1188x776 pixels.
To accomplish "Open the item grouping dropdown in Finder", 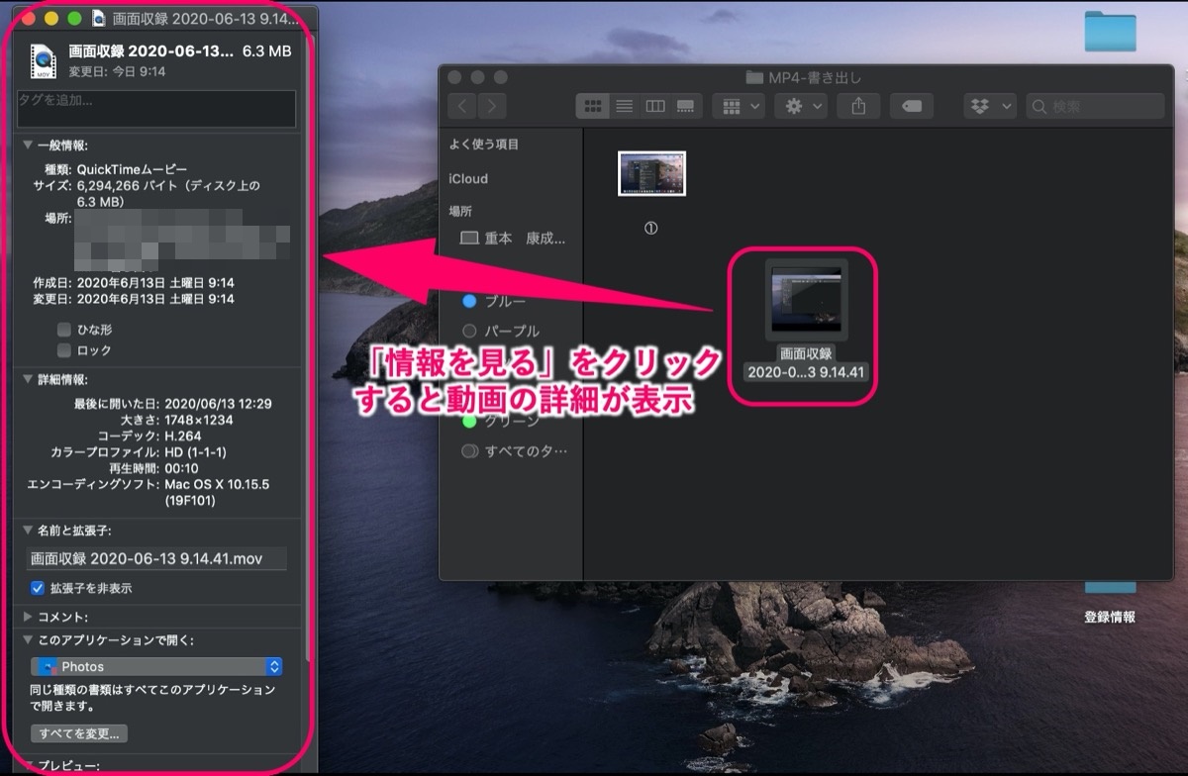I will pyautogui.click(x=741, y=106).
